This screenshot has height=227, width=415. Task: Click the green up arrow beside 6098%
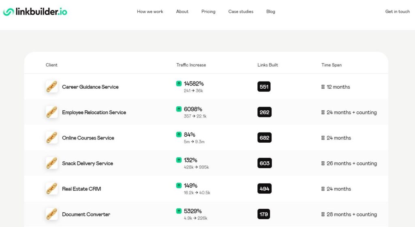[x=179, y=109]
